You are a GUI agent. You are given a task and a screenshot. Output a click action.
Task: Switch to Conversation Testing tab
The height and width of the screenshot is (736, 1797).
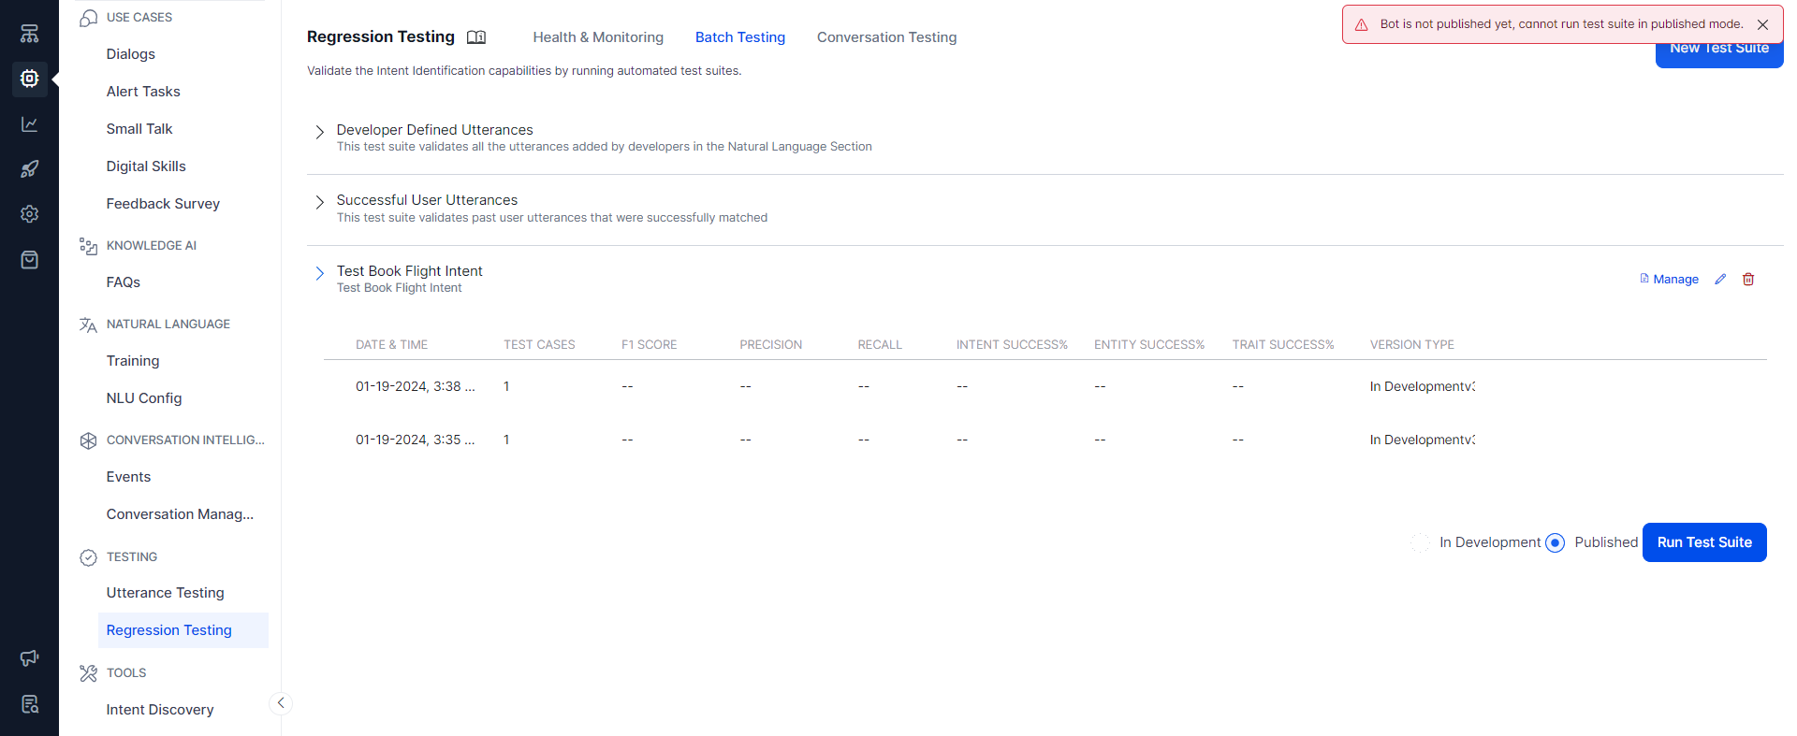[x=886, y=37]
